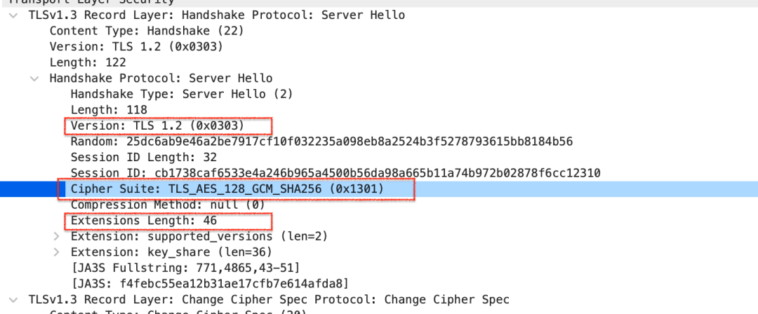Select the JA3S hash f4febc55 row
Viewport: 758px width, 314px height.
pos(210,283)
